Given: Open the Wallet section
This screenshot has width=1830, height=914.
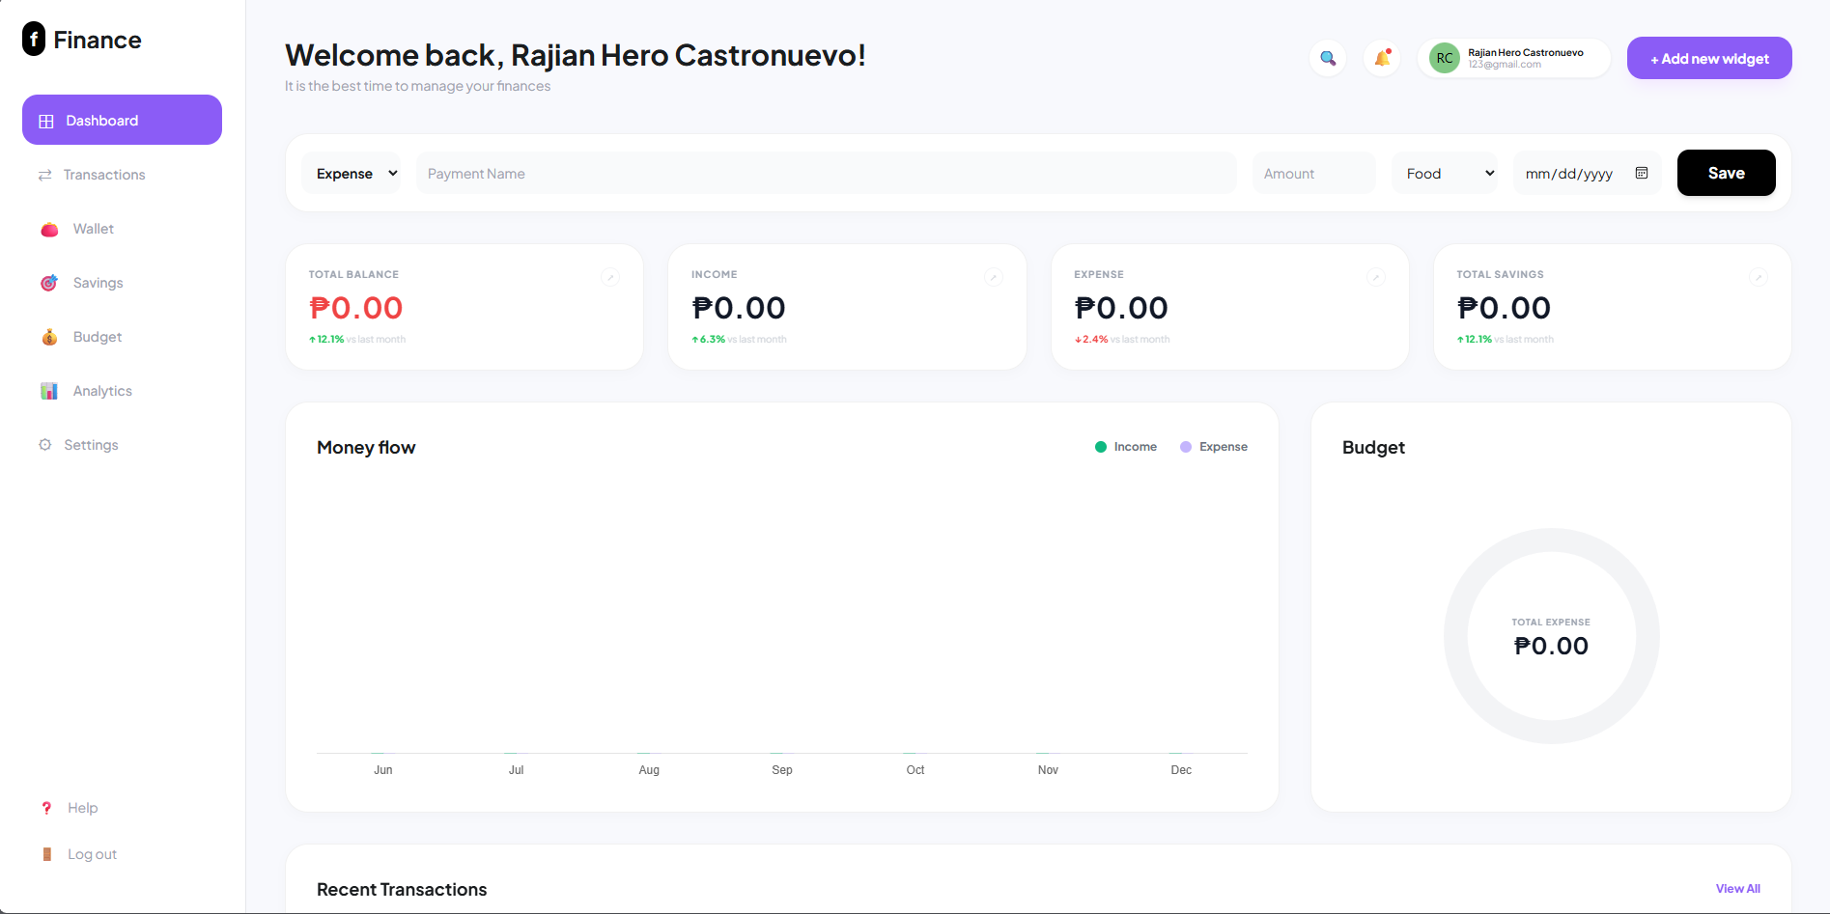Looking at the screenshot, I should coord(93,229).
